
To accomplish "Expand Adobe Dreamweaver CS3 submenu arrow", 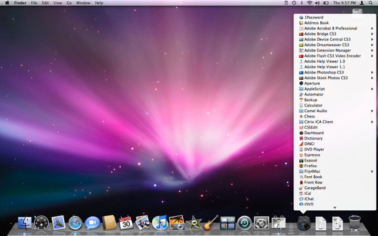I will [x=372, y=45].
